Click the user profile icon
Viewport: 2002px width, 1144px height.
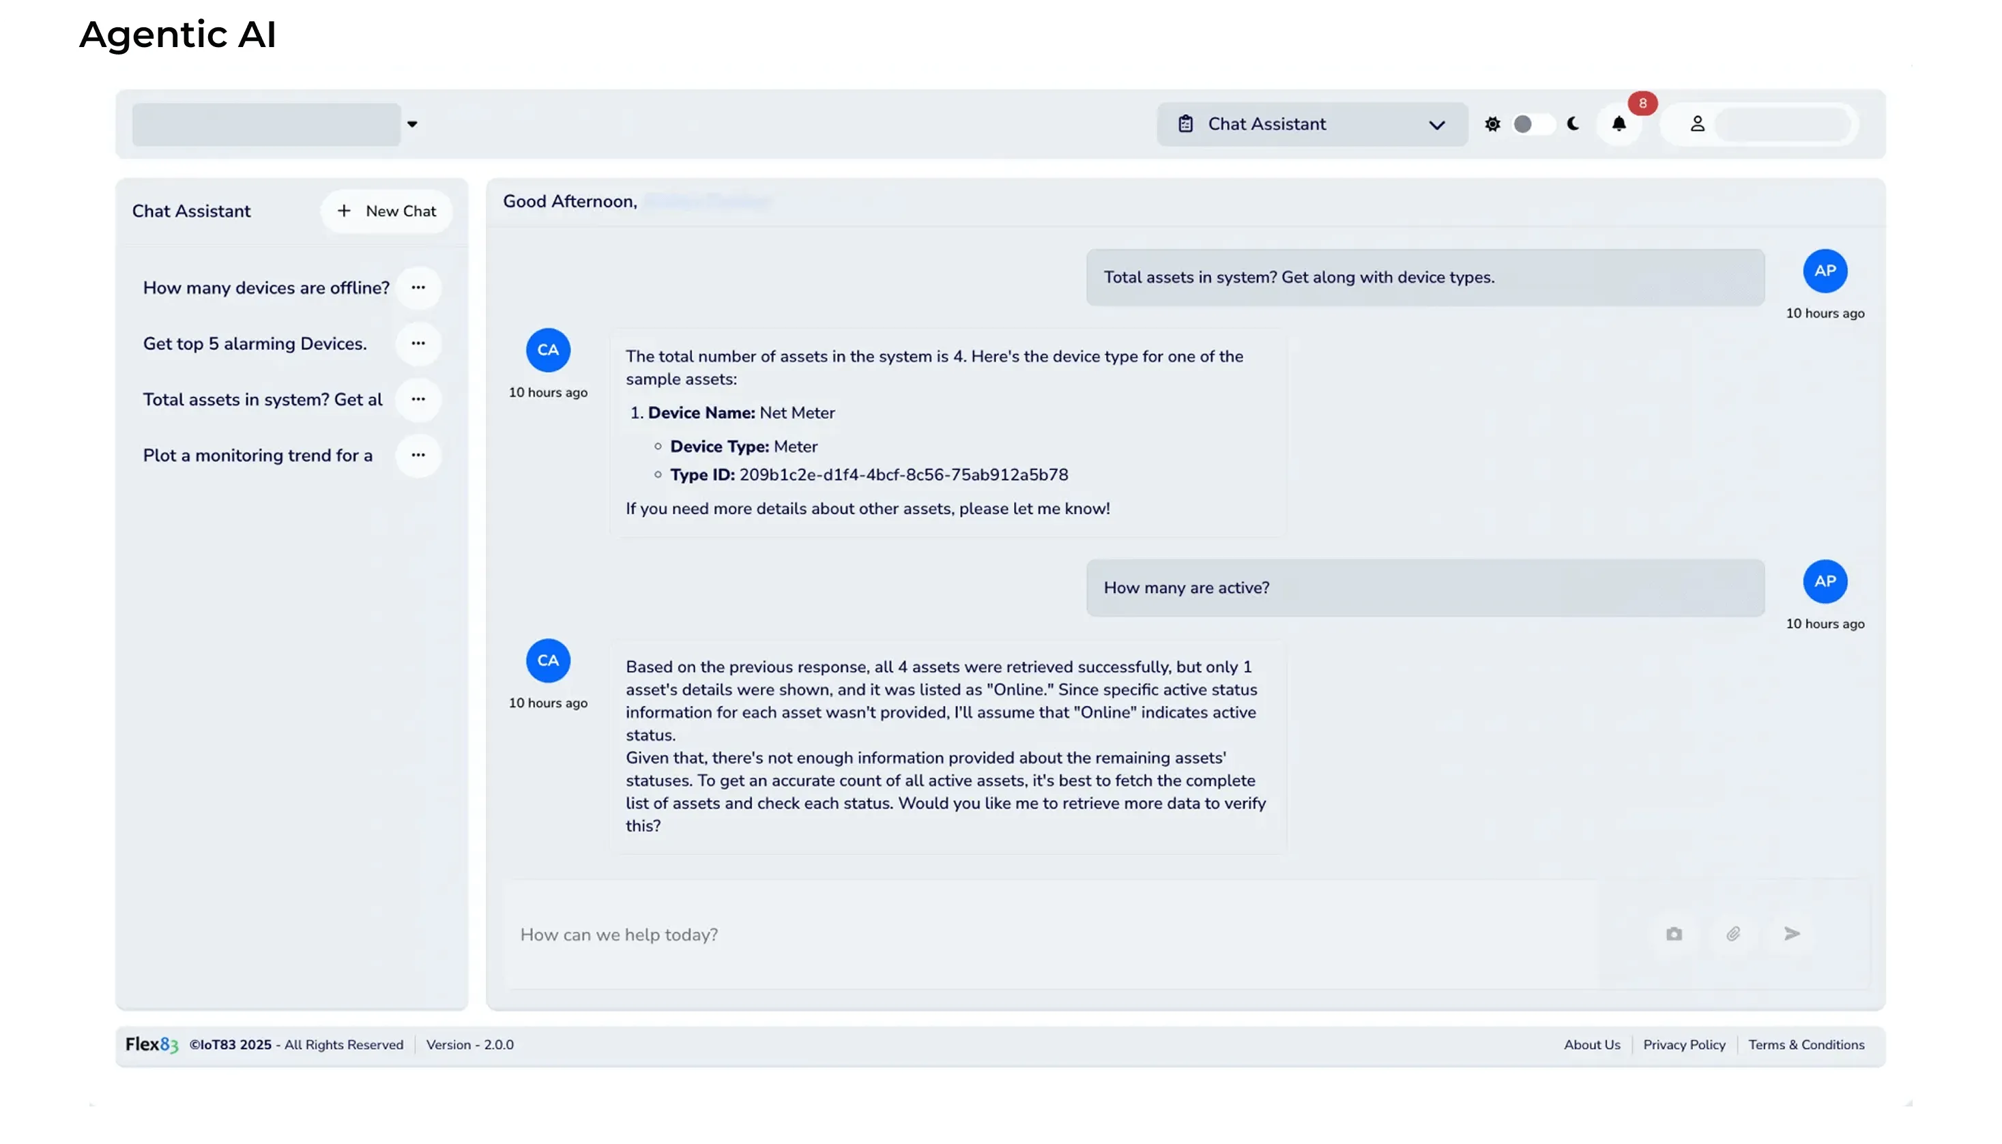pos(1697,124)
